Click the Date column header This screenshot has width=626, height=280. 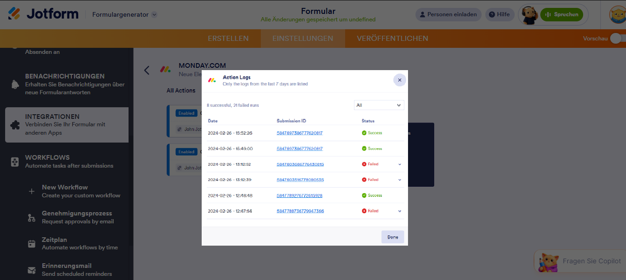pyautogui.click(x=212, y=121)
